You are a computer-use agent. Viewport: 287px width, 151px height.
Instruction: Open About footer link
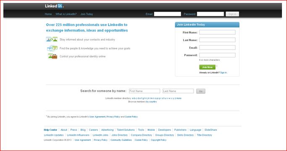point(64,130)
